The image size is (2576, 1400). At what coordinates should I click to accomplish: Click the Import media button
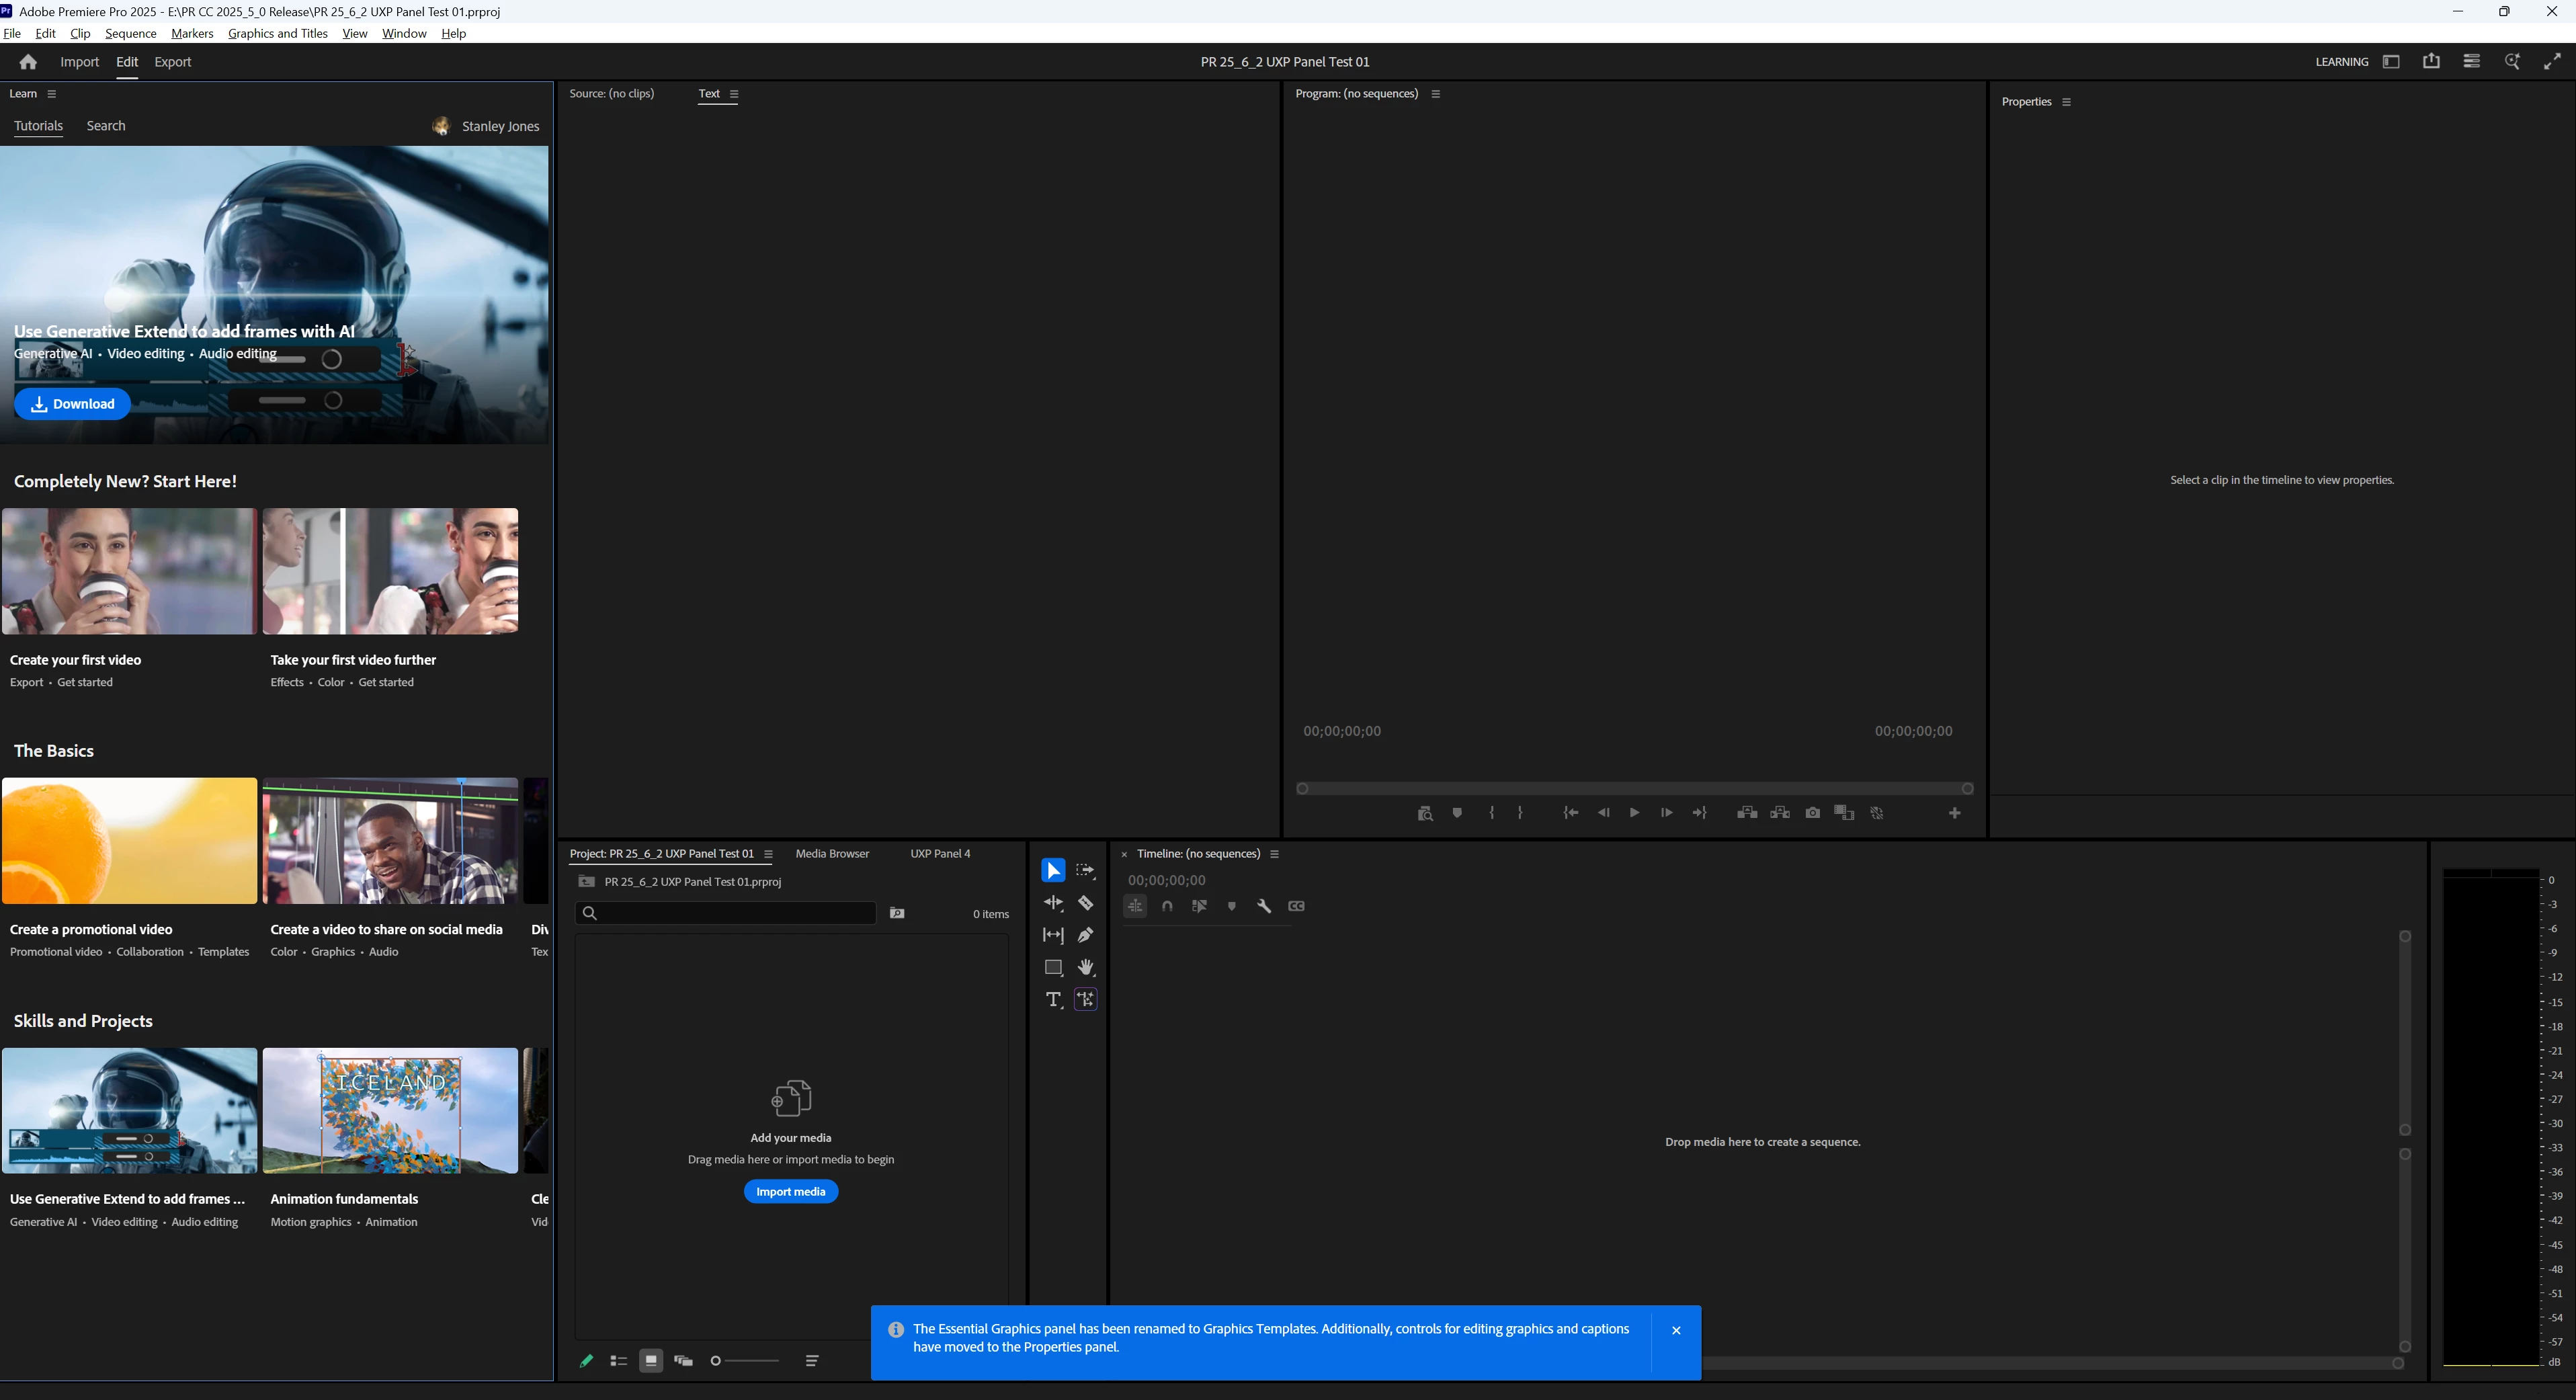pyautogui.click(x=790, y=1192)
